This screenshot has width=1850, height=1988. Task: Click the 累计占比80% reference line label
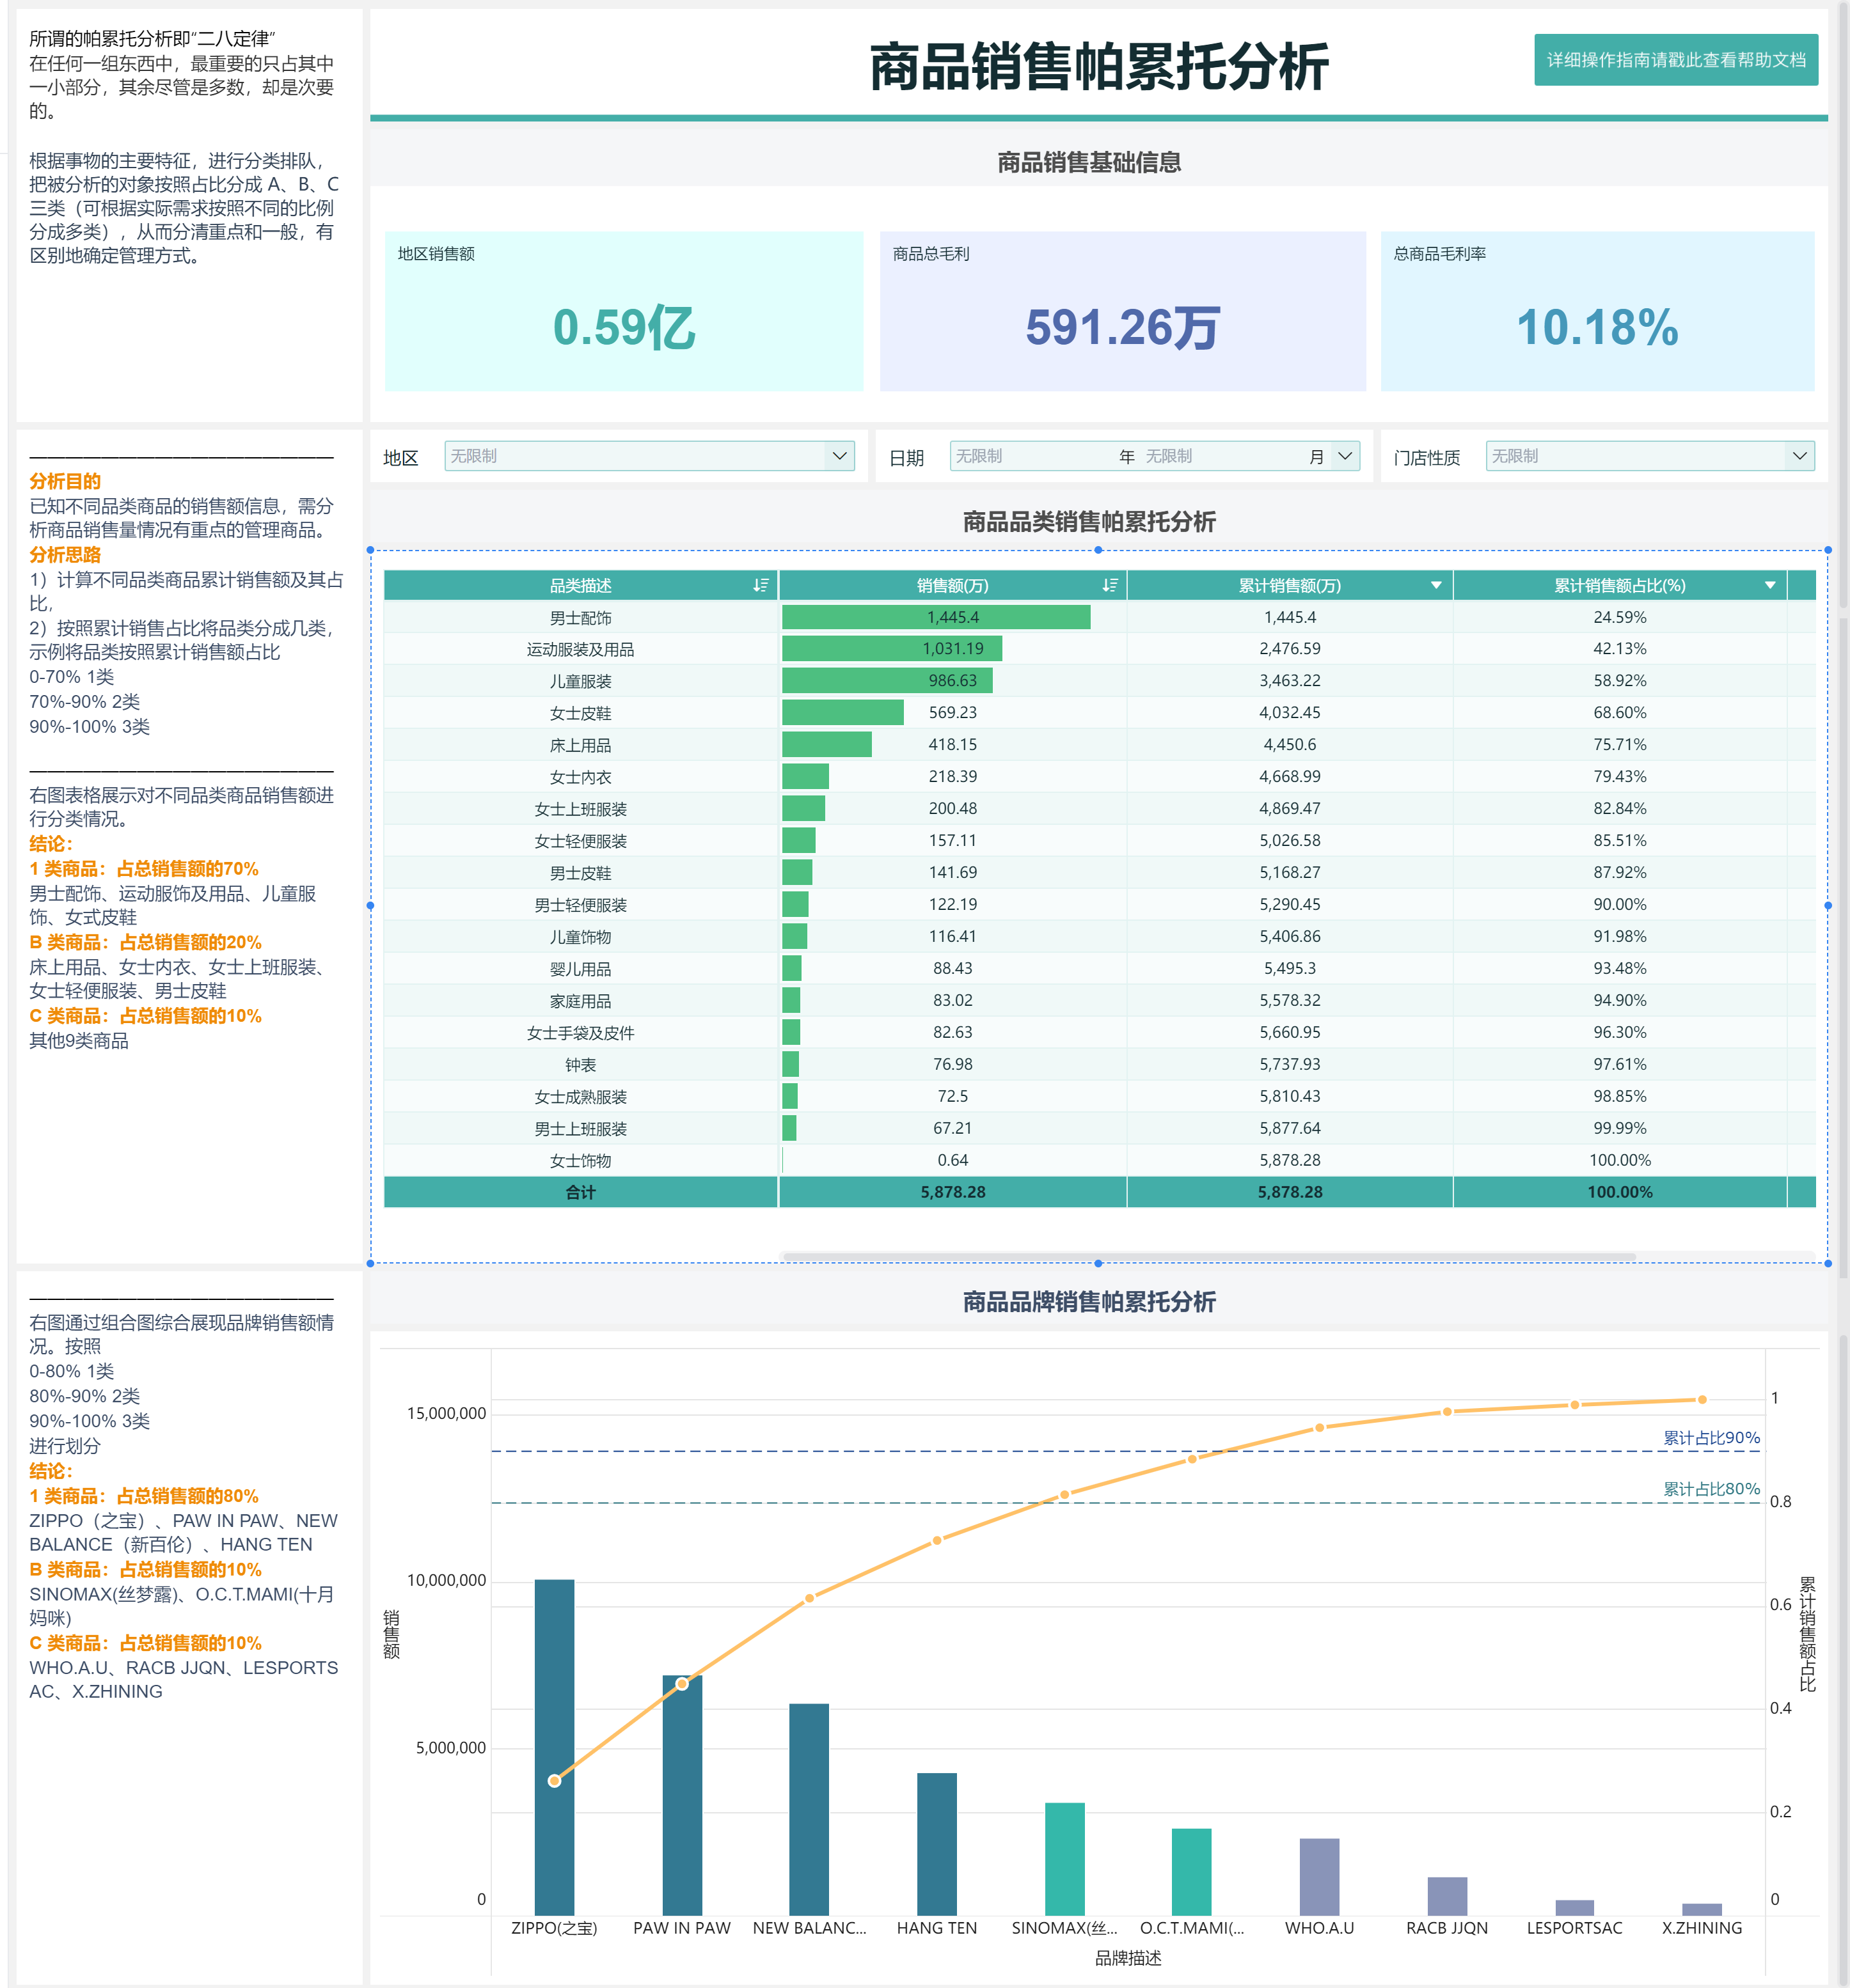coord(1711,1489)
